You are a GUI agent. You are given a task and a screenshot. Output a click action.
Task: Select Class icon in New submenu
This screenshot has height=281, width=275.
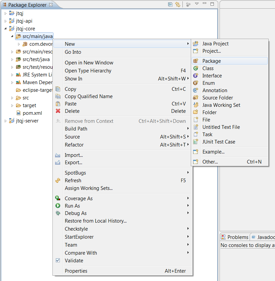tap(196, 68)
